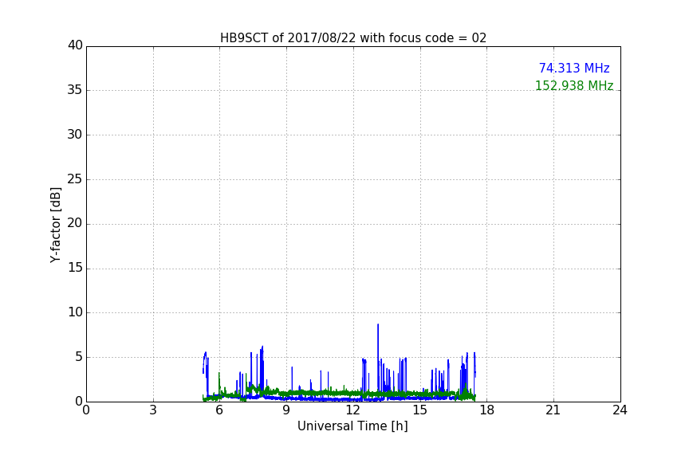This screenshot has width=689, height=459.
Task: Select the blue 74.313 MHz legend label
Action: click(574, 68)
